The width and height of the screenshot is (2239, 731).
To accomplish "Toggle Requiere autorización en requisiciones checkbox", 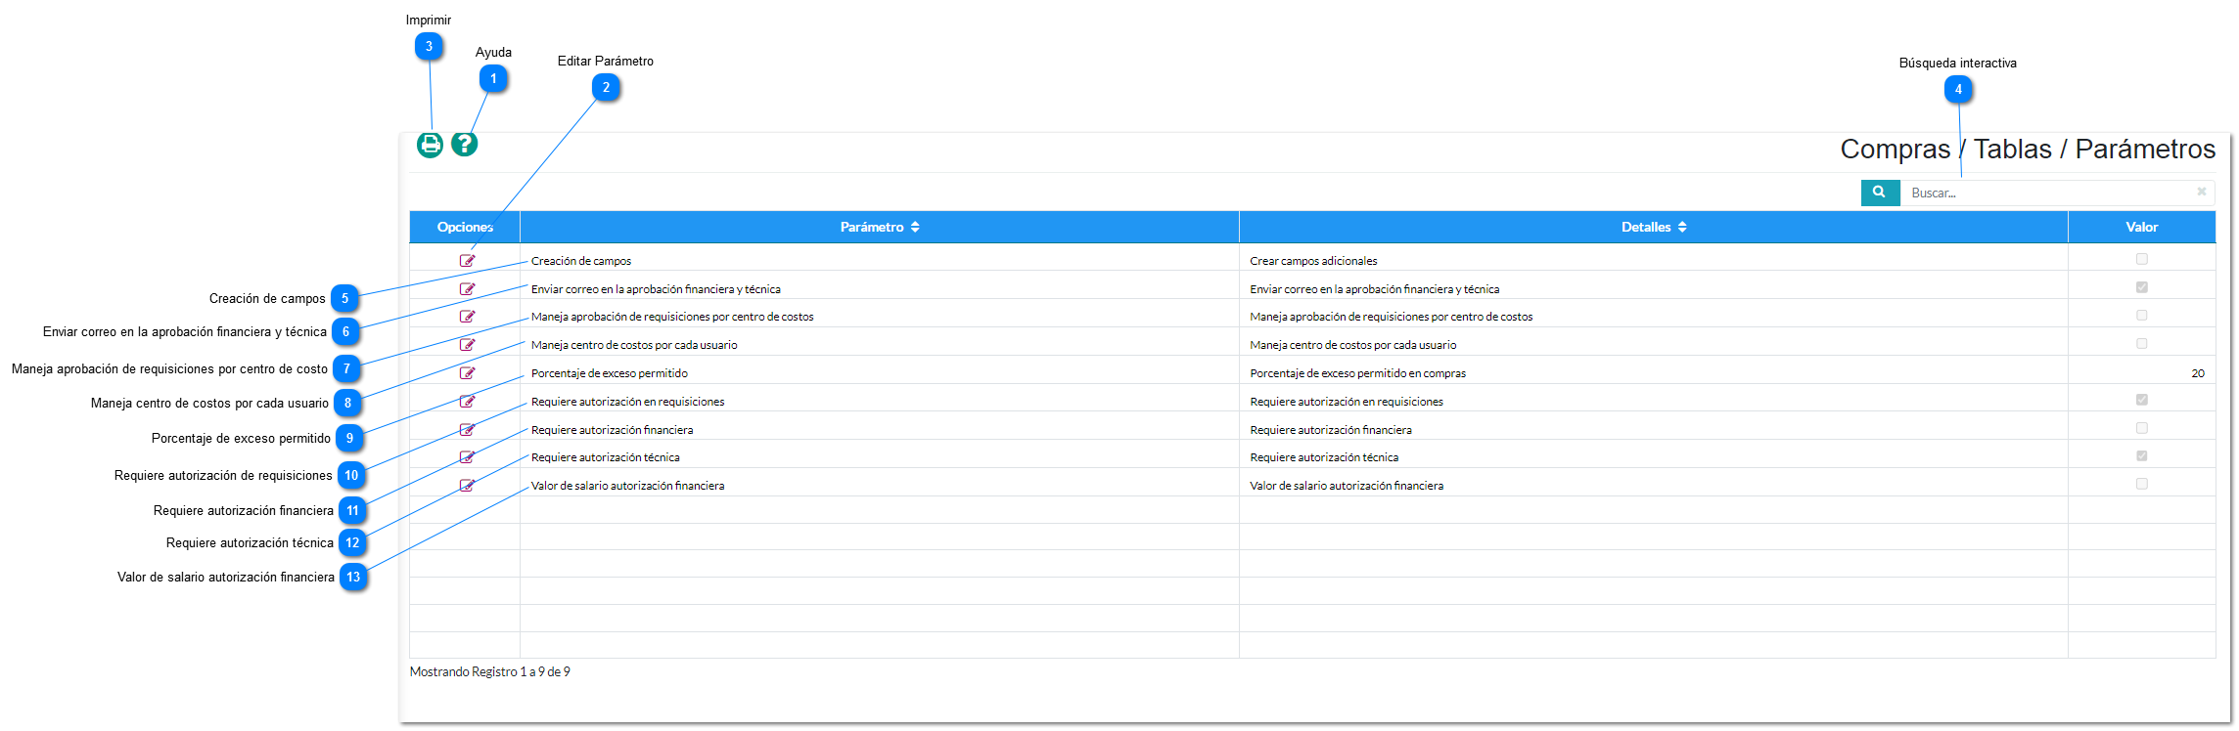I will 2142,400.
